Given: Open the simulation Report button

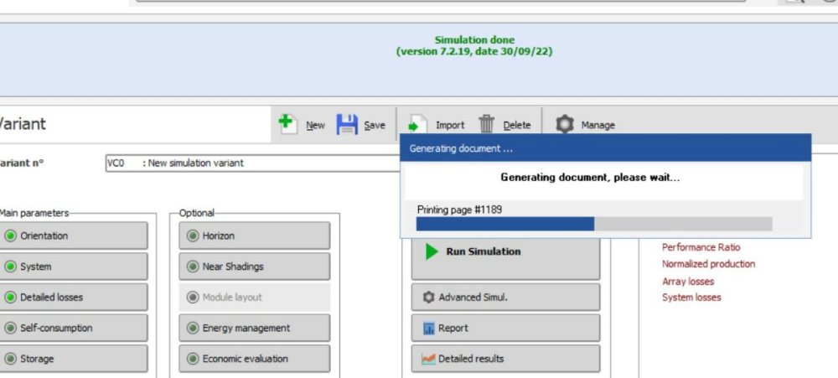Looking at the screenshot, I should pos(505,329).
